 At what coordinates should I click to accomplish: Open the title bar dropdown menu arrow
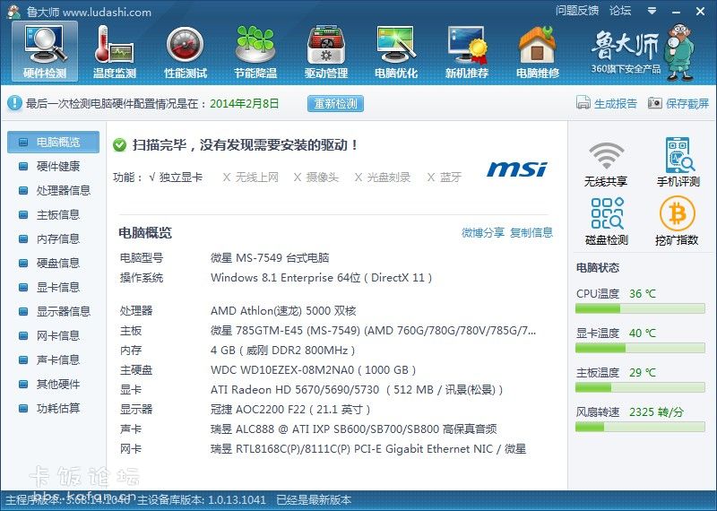pos(652,11)
